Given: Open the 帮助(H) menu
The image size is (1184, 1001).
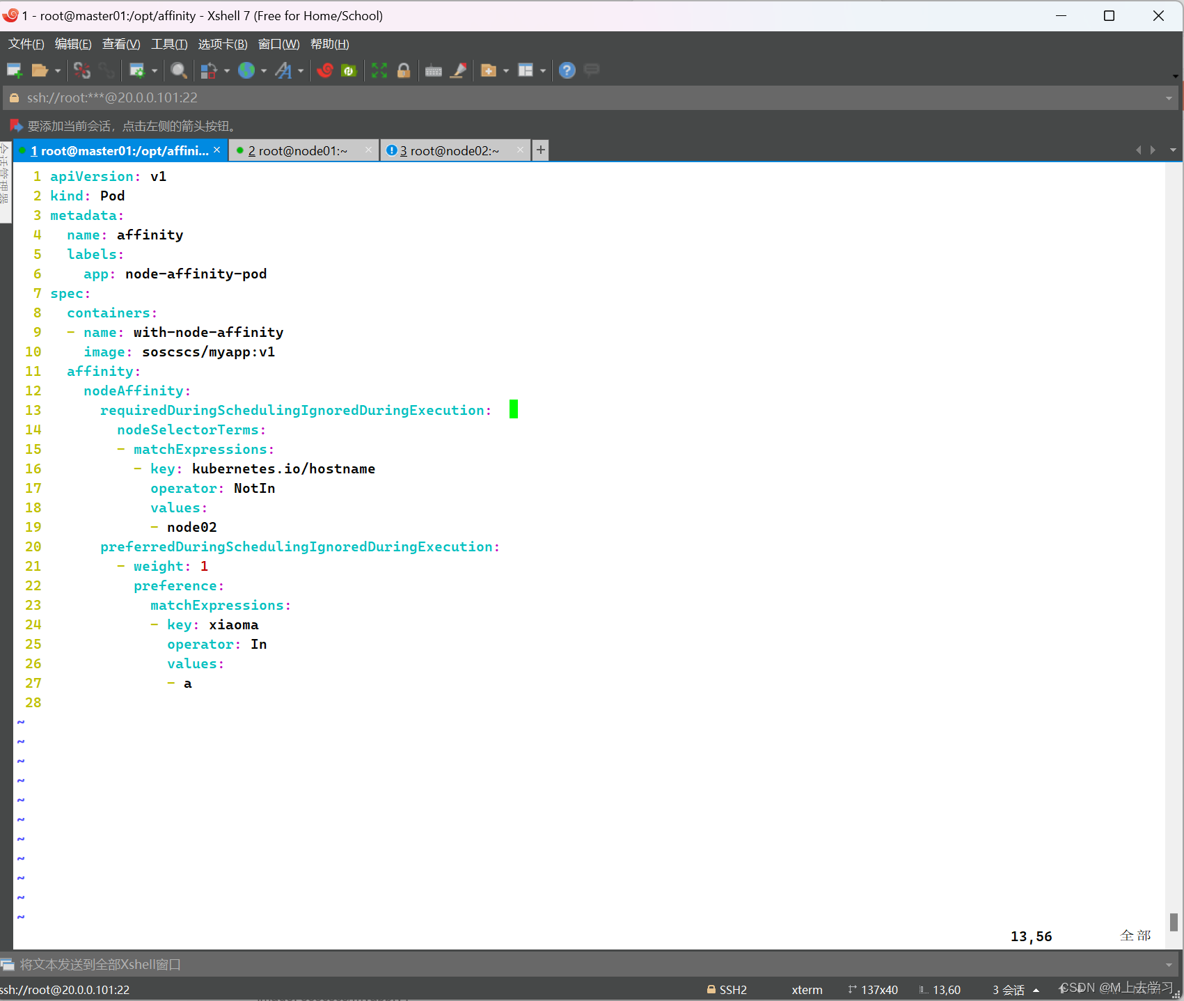Looking at the screenshot, I should (329, 44).
